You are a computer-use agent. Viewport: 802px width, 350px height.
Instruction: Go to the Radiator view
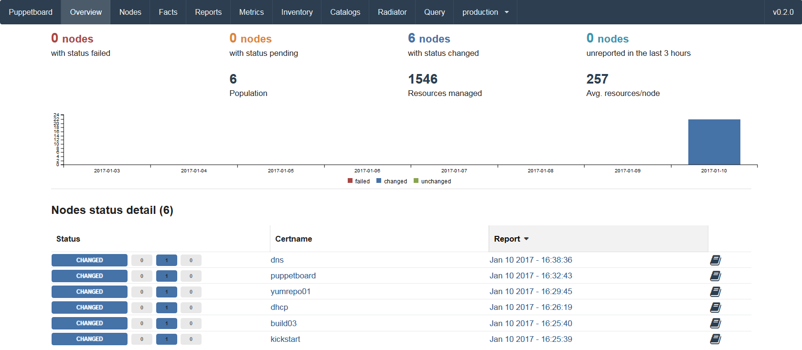(392, 12)
